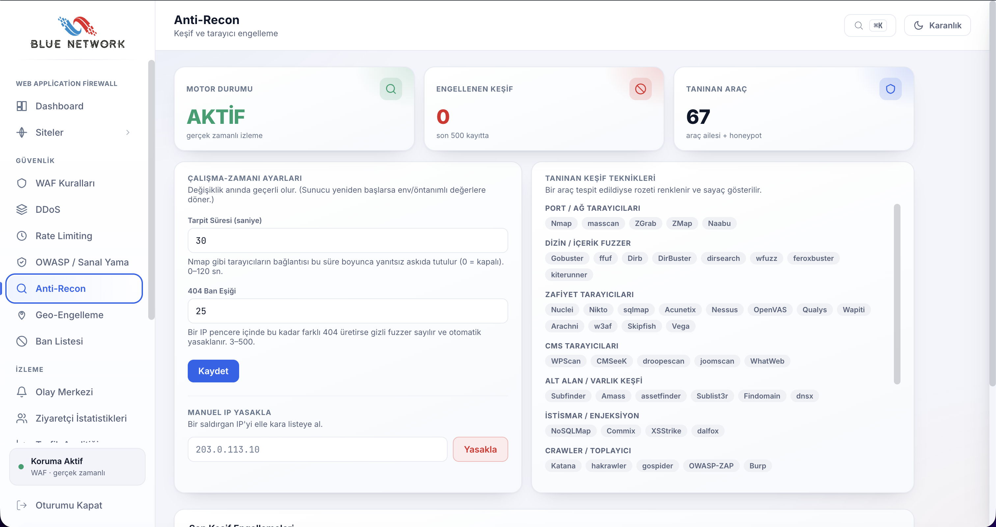Toggle Karanlık dark mode

(937, 25)
